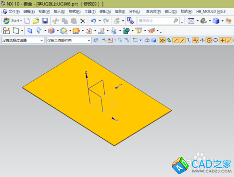The height and width of the screenshot is (177, 234).
Task: Click the Start button
Action: click(x=13, y=21)
